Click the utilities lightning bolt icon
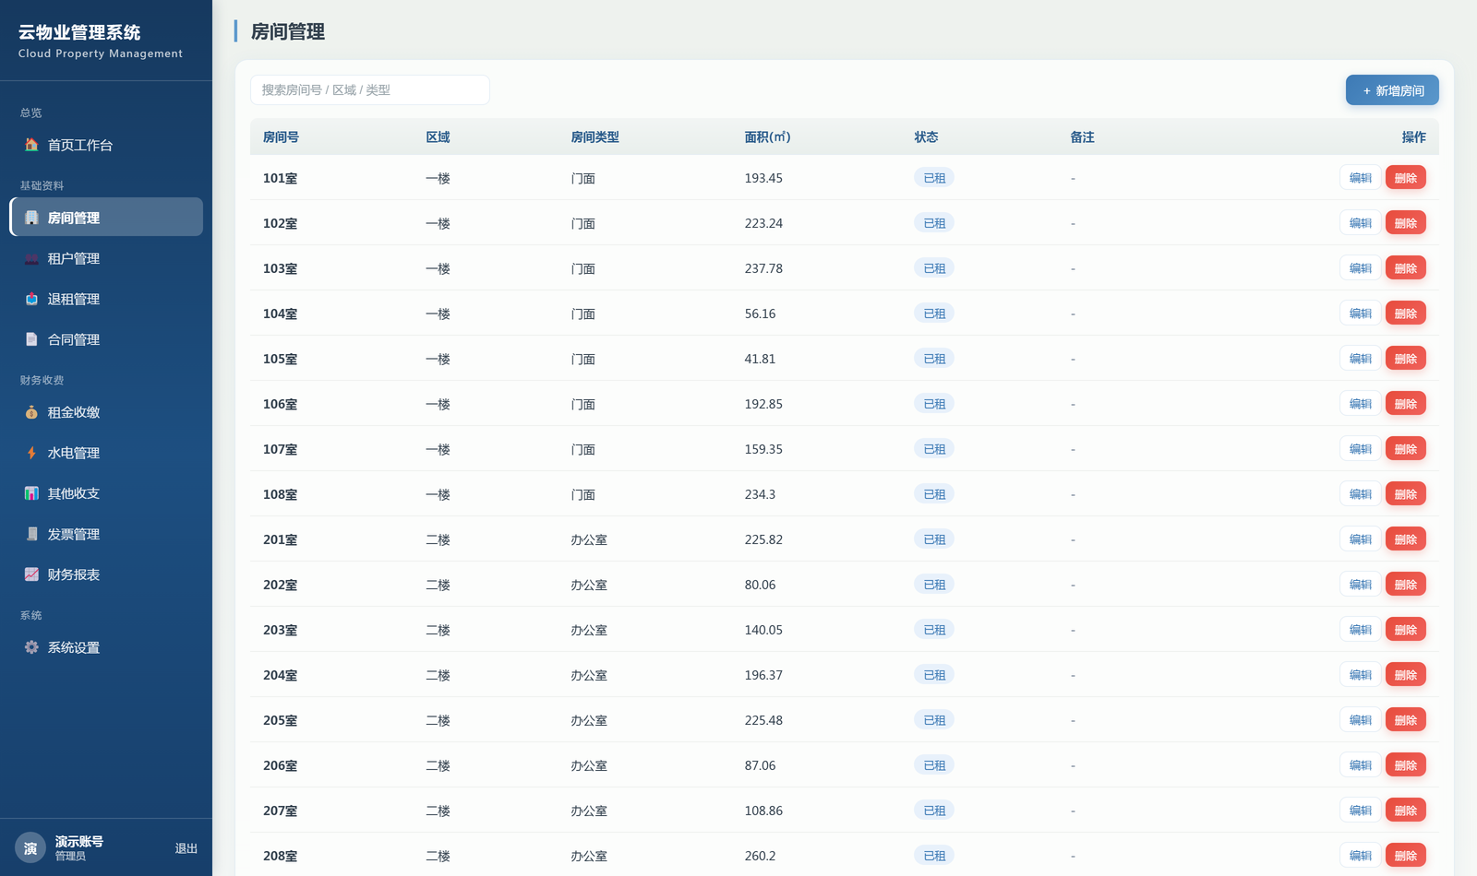This screenshot has width=1477, height=876. pos(31,453)
